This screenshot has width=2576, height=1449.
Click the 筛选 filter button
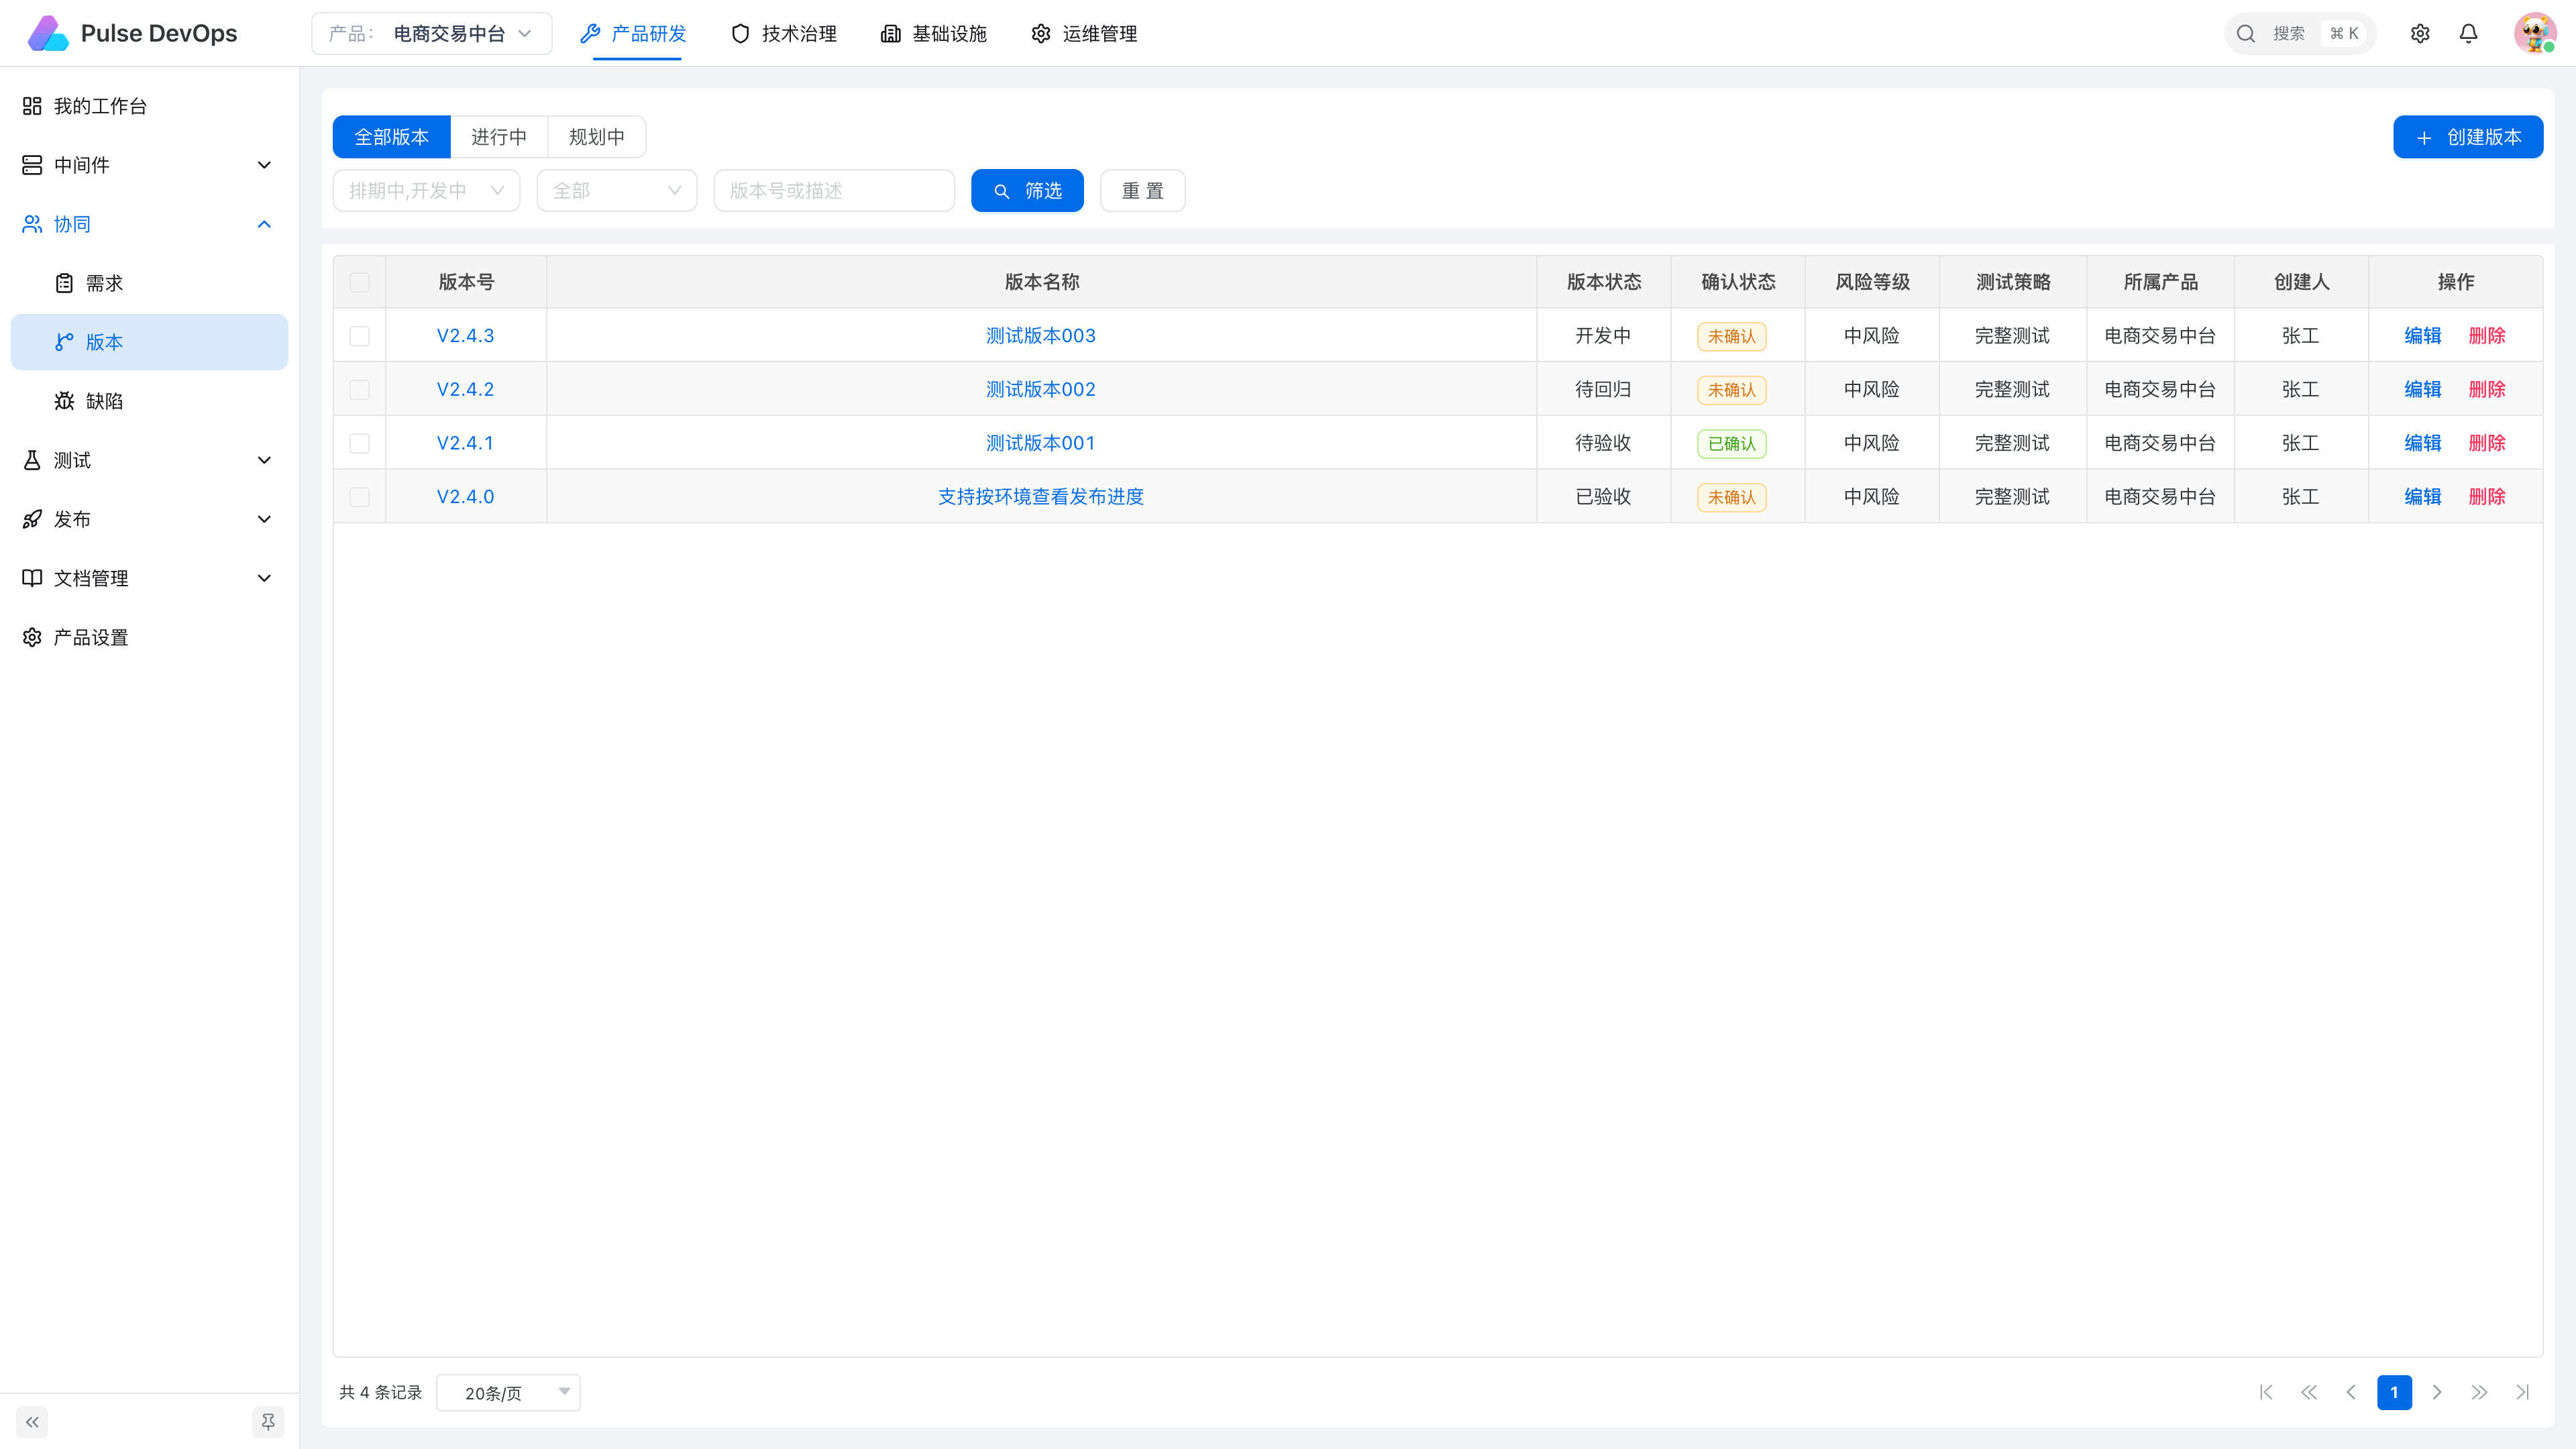(x=1027, y=190)
